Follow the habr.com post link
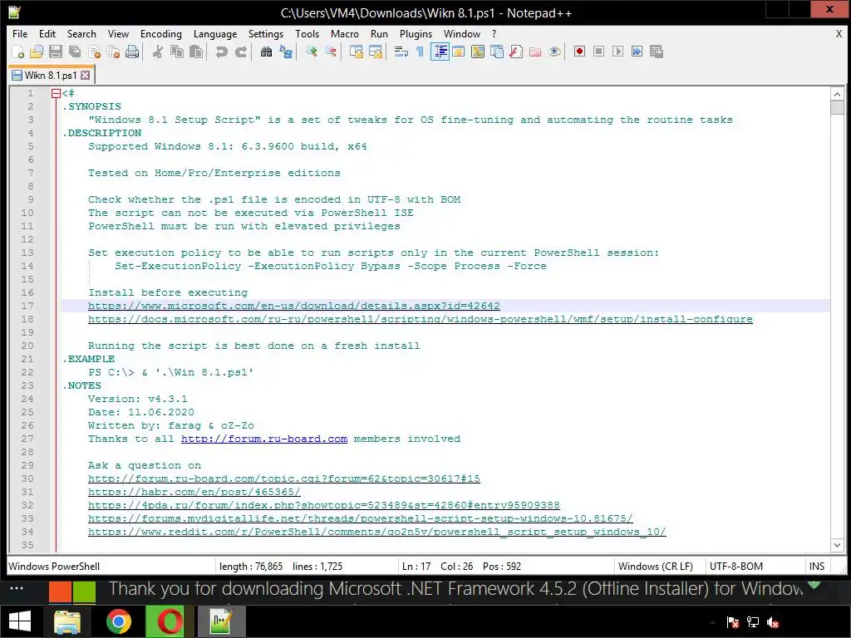 coord(194,492)
